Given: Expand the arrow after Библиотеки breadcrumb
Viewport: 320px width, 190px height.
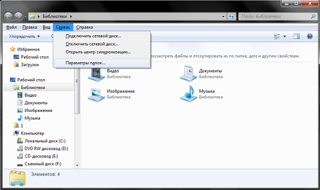Looking at the screenshot, I should click(71, 17).
